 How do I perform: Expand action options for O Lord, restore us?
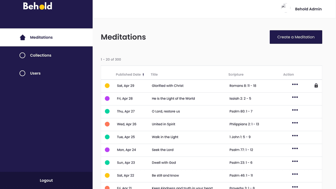click(x=295, y=110)
